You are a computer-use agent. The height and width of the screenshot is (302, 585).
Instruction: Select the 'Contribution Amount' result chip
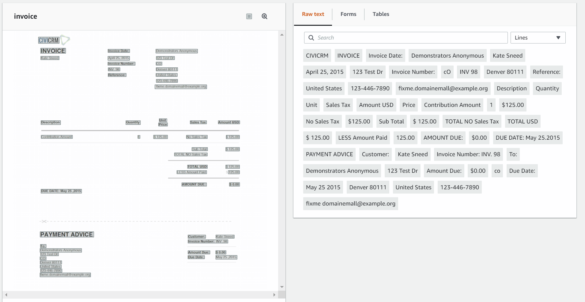tap(452, 105)
